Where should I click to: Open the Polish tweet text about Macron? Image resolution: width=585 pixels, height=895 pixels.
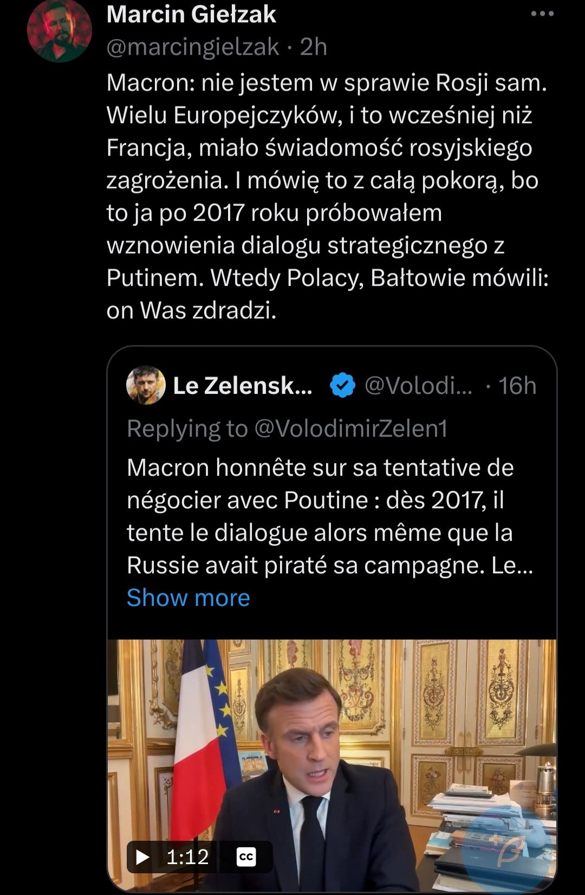tap(327, 196)
